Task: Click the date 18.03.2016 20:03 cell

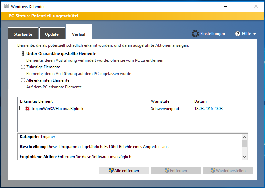Action: click(x=209, y=109)
